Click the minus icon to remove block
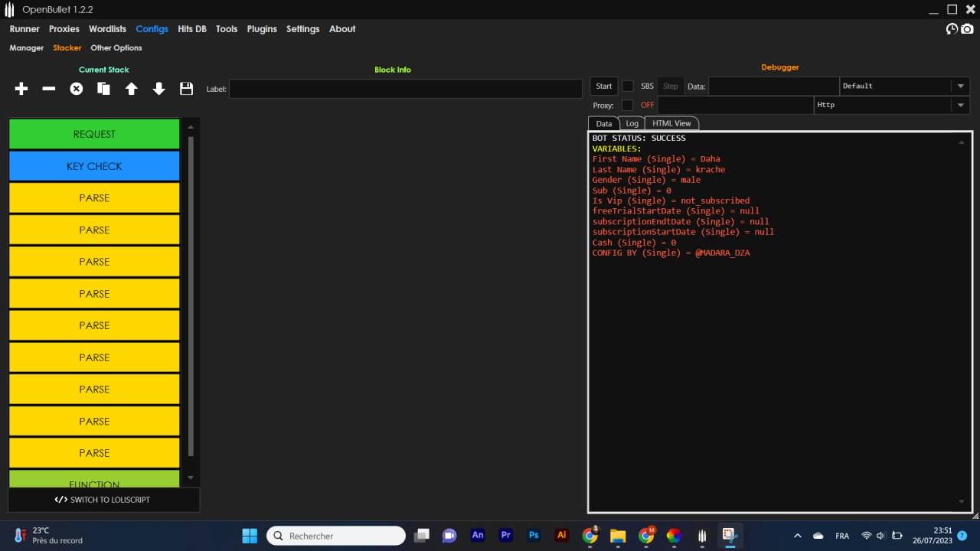 click(x=49, y=89)
